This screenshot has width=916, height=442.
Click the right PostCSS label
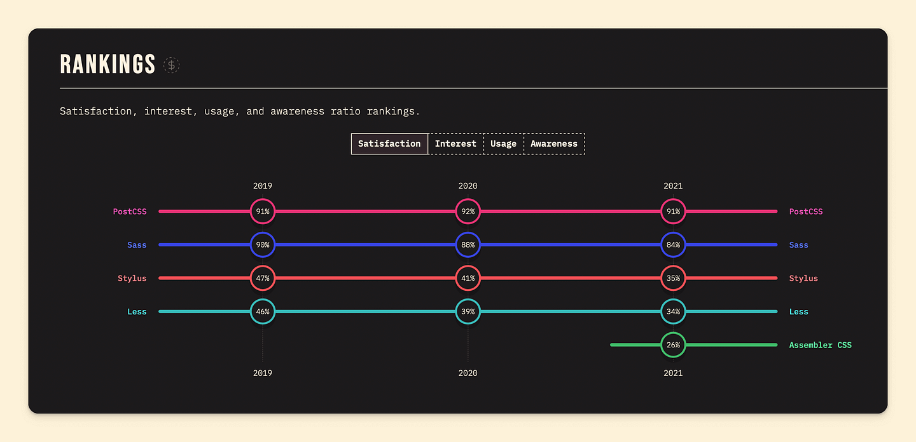[x=806, y=211]
